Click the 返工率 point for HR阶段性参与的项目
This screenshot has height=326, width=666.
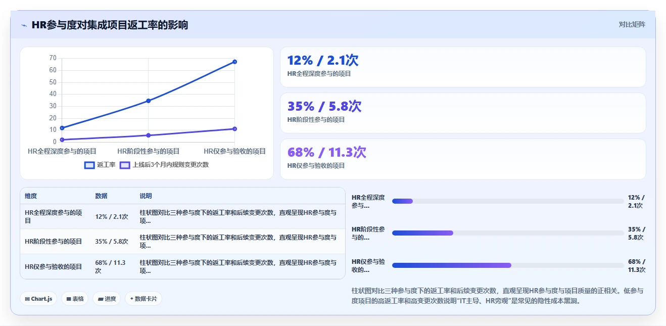(148, 101)
